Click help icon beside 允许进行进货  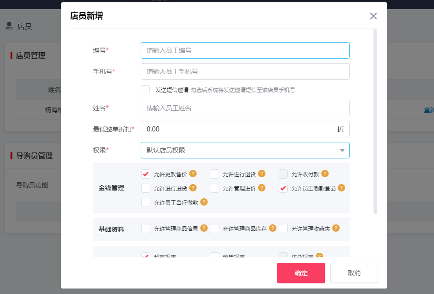[x=193, y=188]
